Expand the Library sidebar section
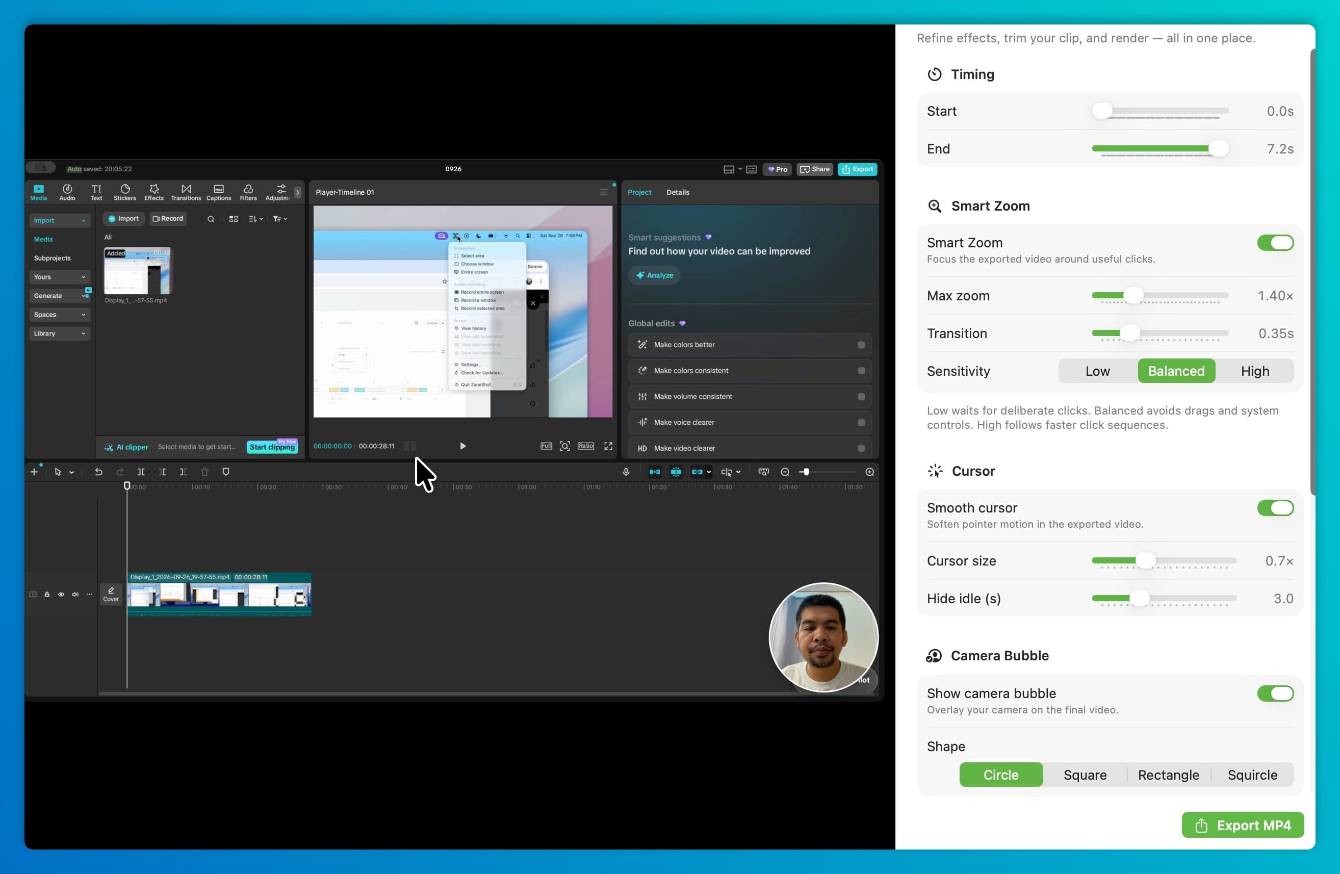Screen dimensions: 1340x874 [x=60, y=333]
